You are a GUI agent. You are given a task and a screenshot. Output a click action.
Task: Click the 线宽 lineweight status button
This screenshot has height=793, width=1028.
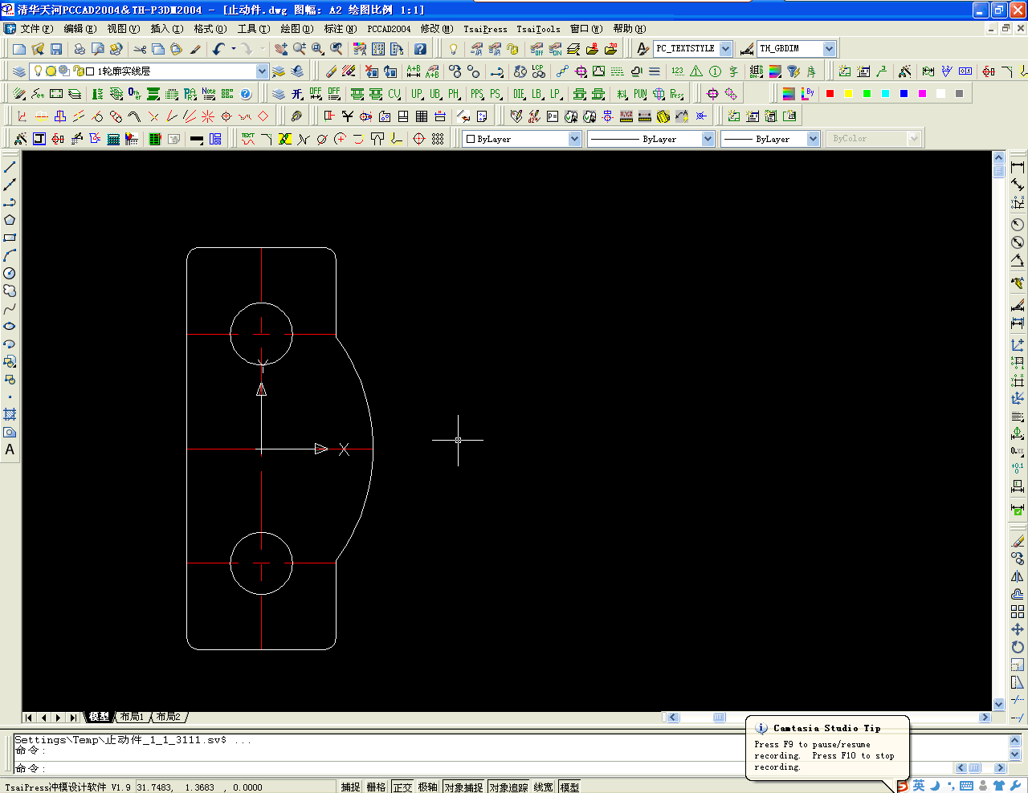pyautogui.click(x=544, y=787)
